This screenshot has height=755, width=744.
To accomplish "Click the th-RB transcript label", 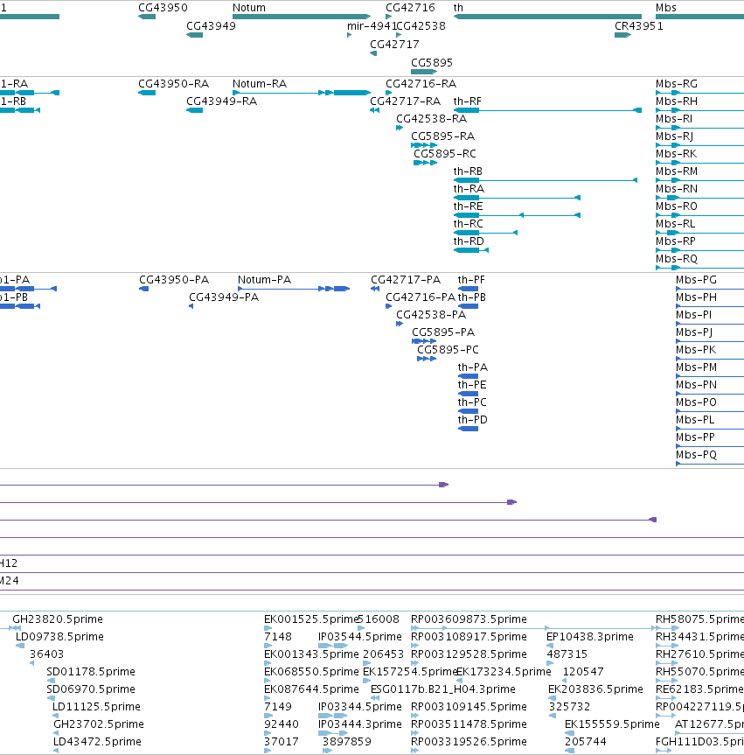I will pyautogui.click(x=468, y=171).
